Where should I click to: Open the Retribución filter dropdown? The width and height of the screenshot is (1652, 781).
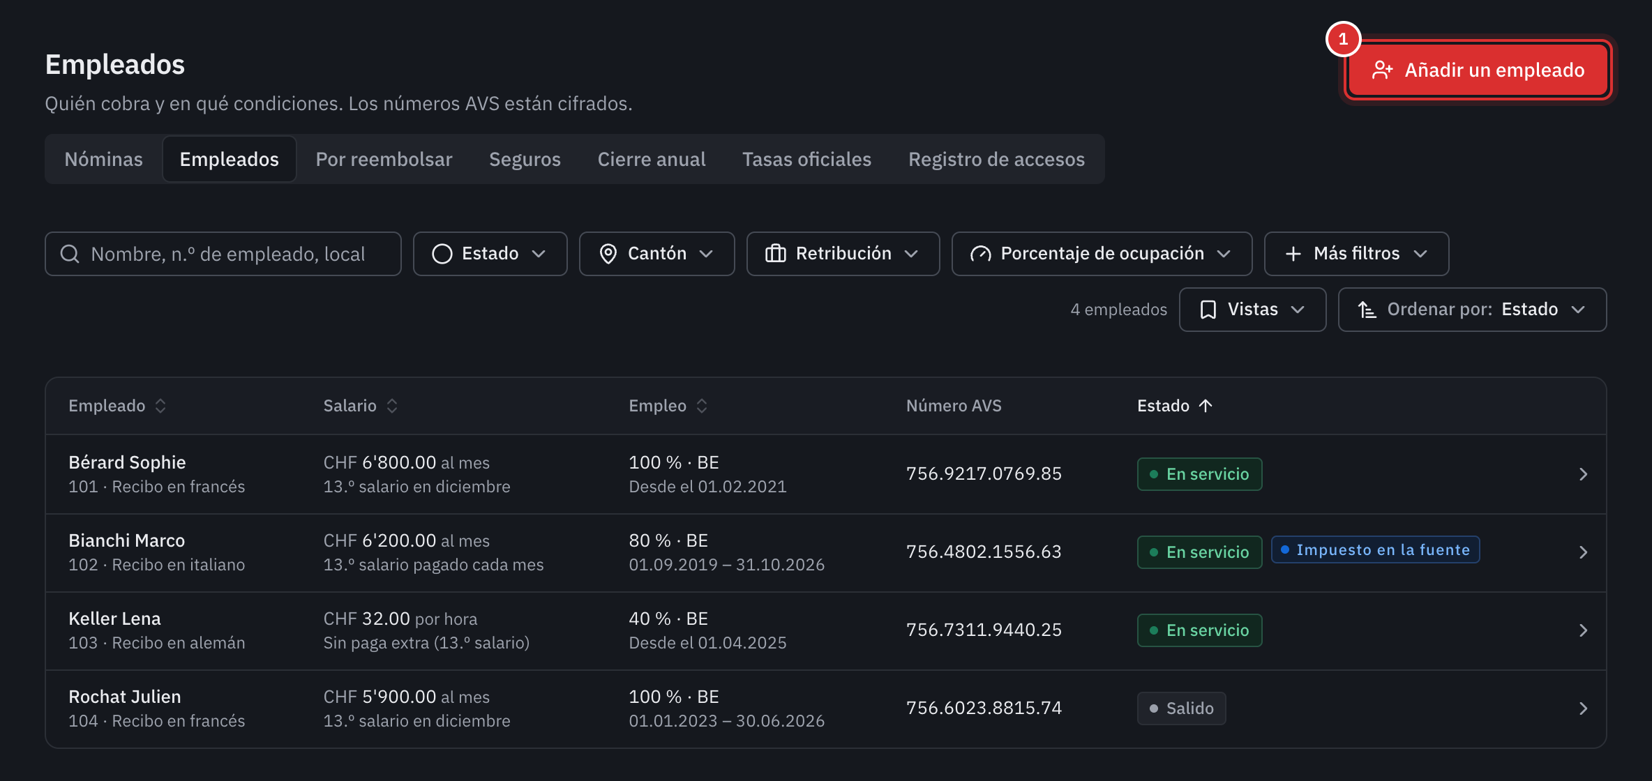(843, 254)
